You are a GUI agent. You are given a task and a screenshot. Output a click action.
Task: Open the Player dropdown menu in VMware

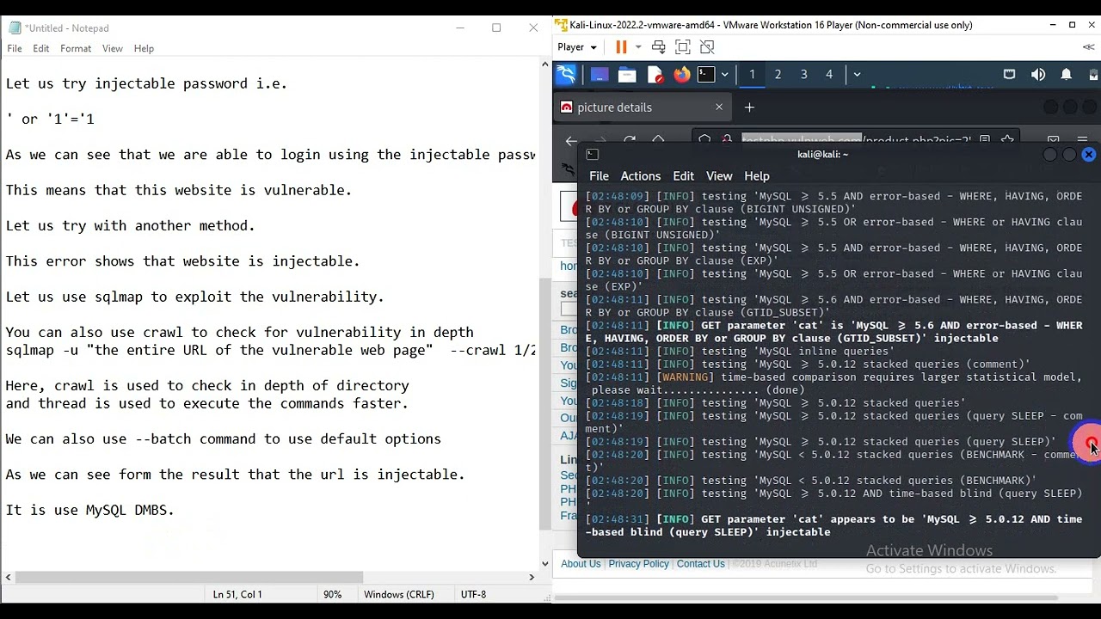pyautogui.click(x=576, y=47)
